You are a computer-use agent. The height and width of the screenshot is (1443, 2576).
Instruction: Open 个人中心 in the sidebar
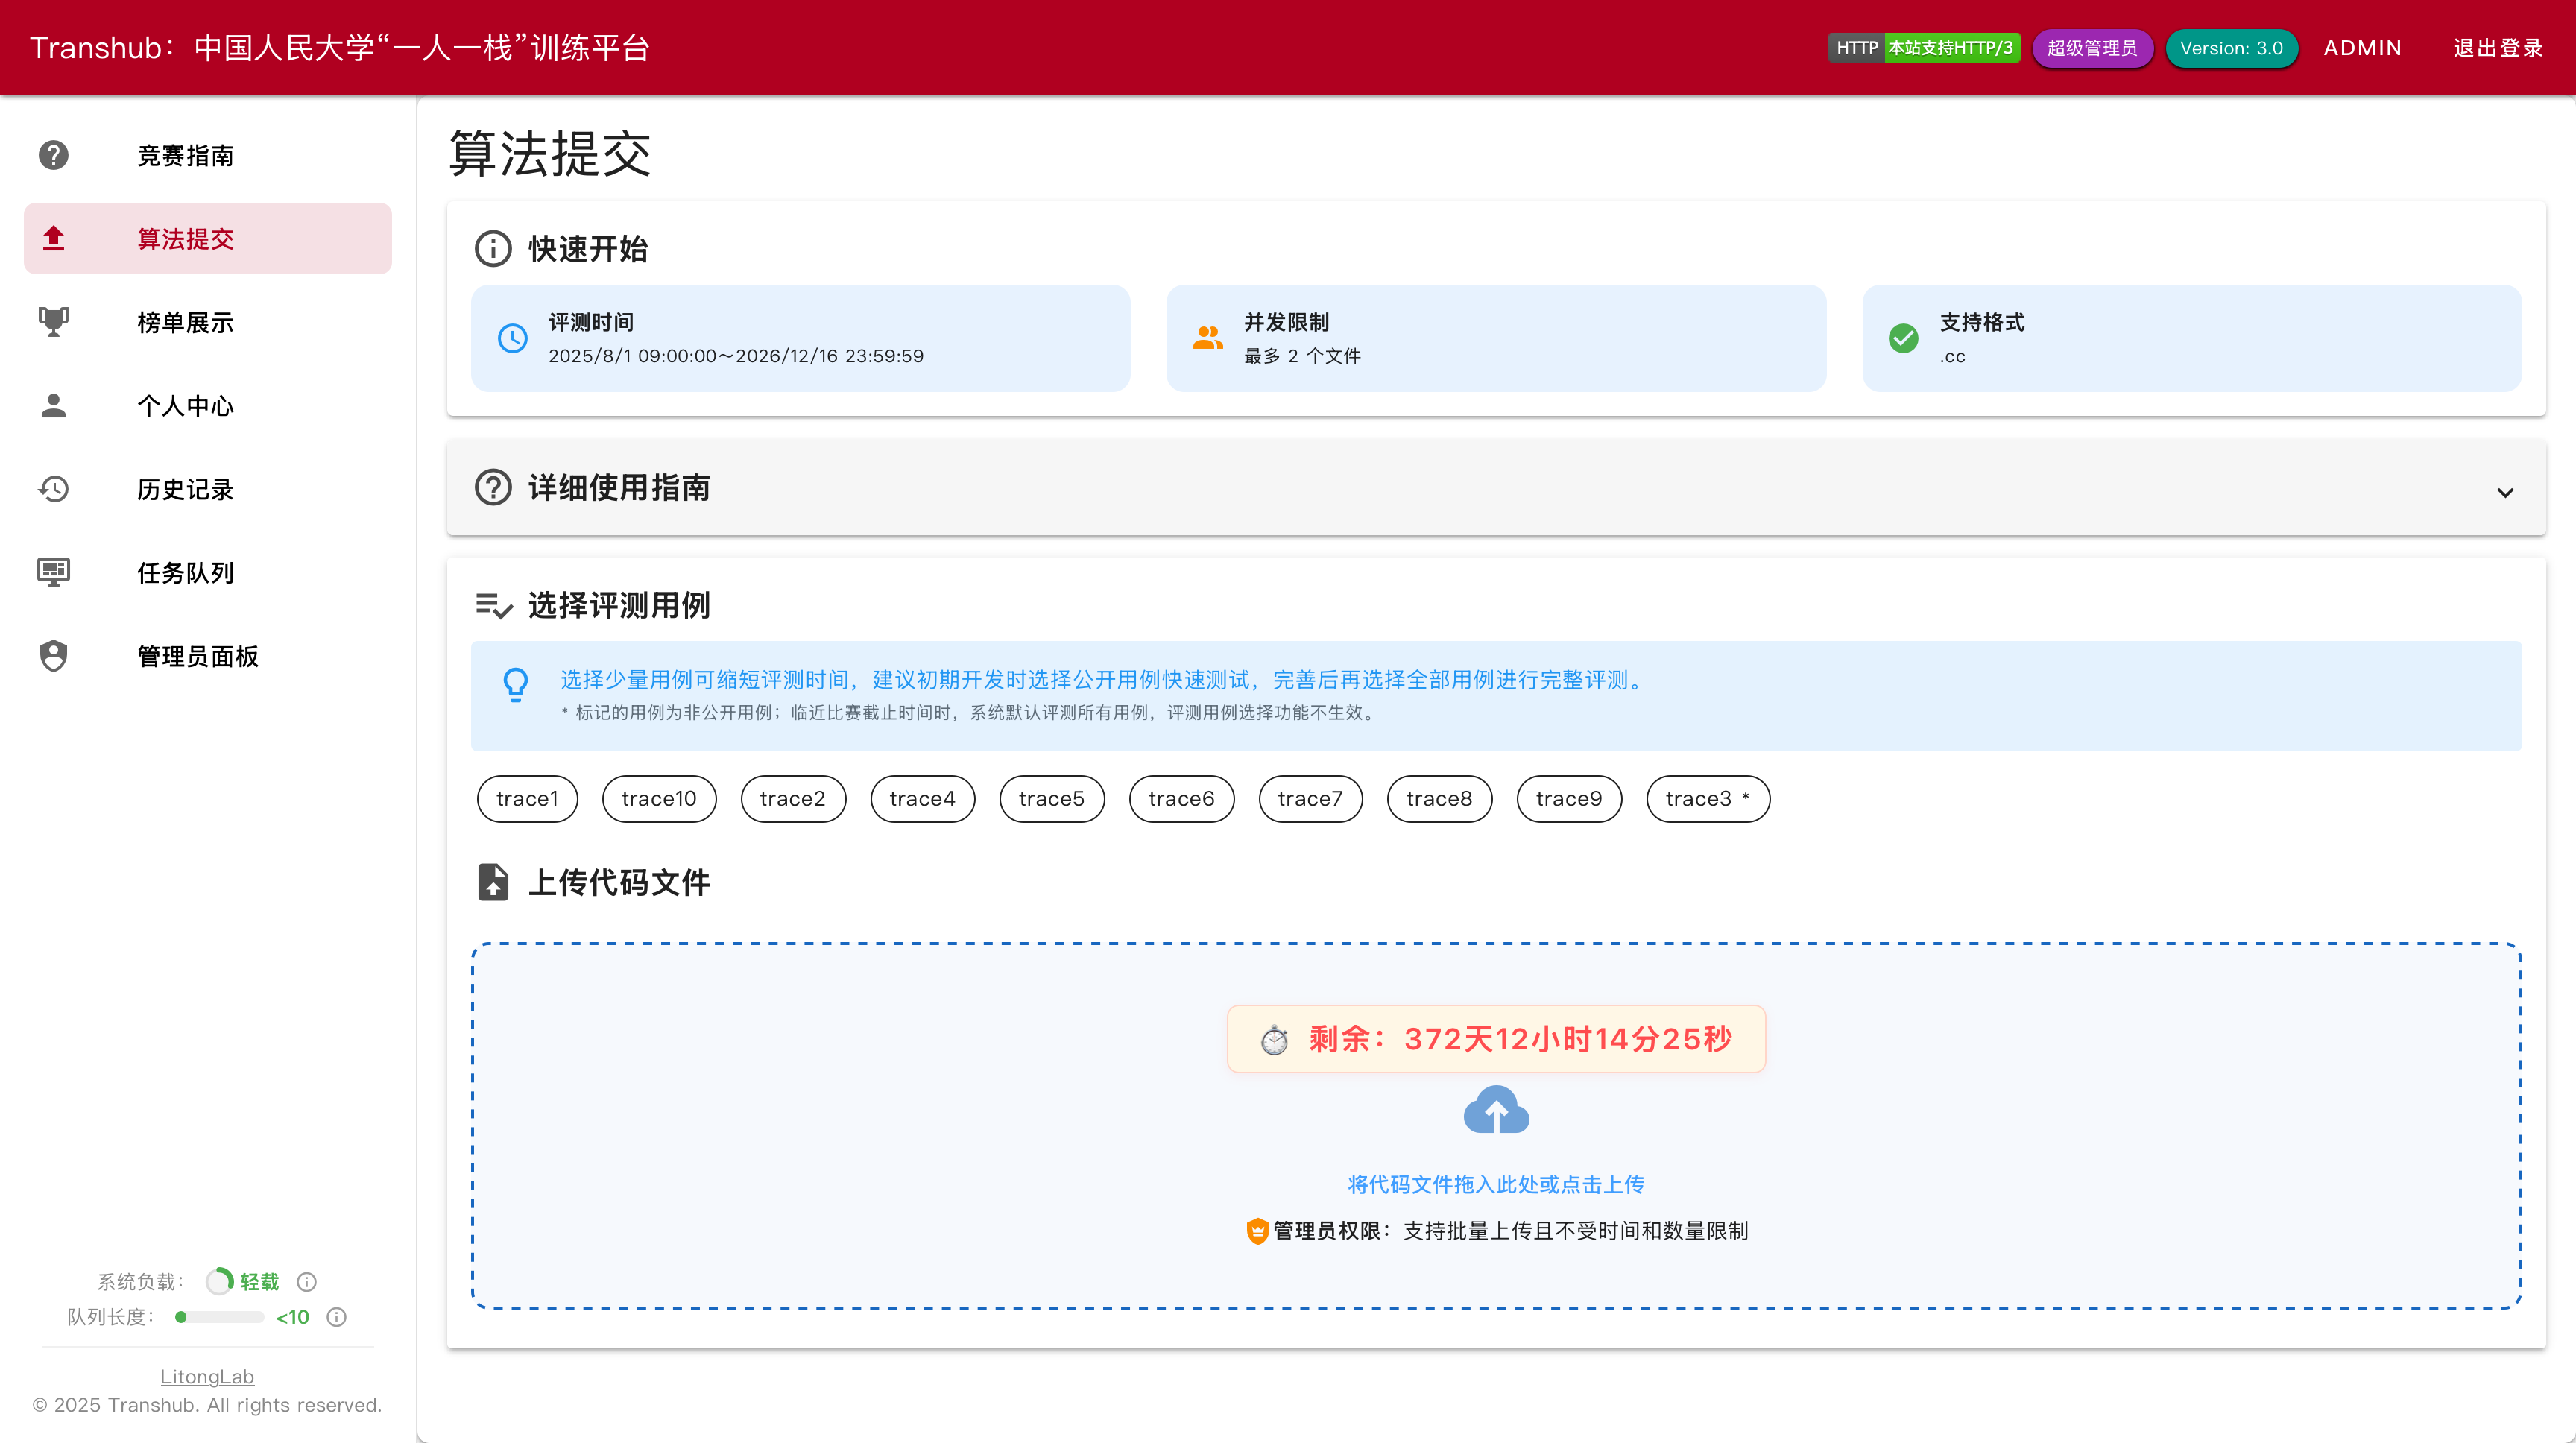(185, 406)
